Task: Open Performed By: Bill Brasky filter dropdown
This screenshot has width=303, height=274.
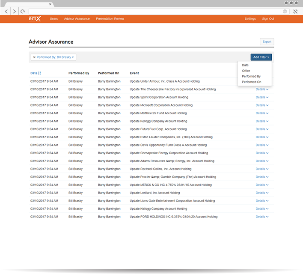Action: [x=55, y=57]
